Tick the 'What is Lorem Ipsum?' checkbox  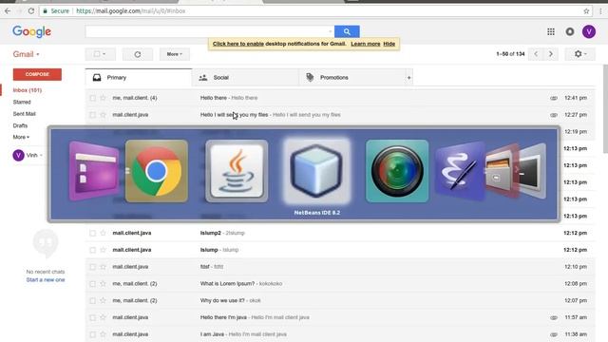point(93,284)
